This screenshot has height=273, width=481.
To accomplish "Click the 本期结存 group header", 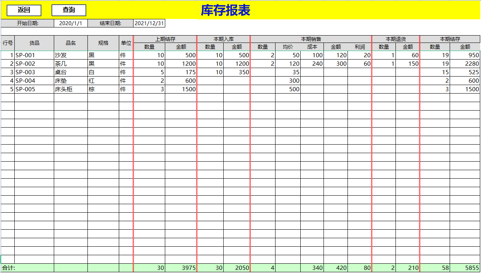I will coord(450,39).
